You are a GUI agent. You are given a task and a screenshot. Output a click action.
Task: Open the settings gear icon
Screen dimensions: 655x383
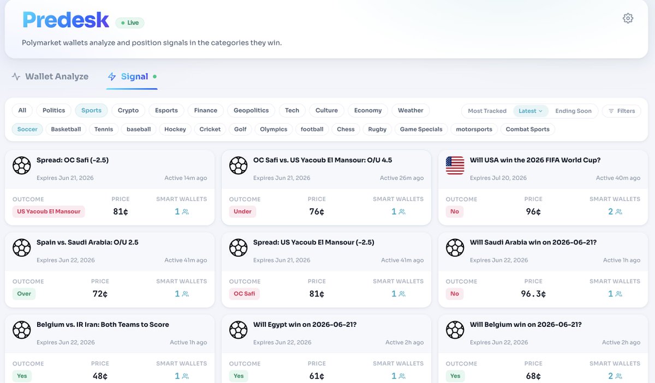tap(628, 19)
